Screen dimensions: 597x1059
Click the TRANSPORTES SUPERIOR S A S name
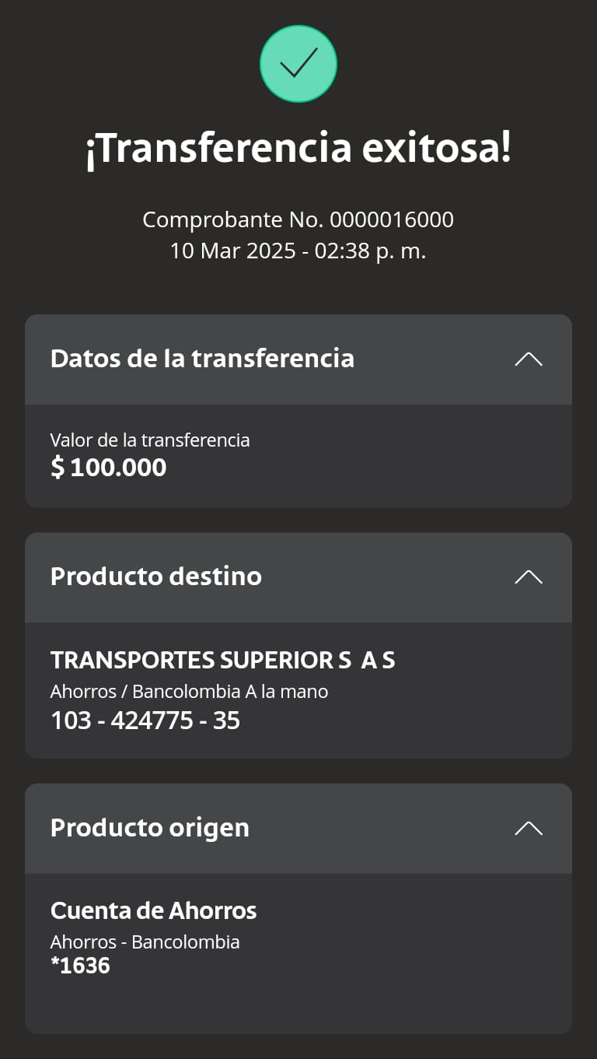point(223,661)
